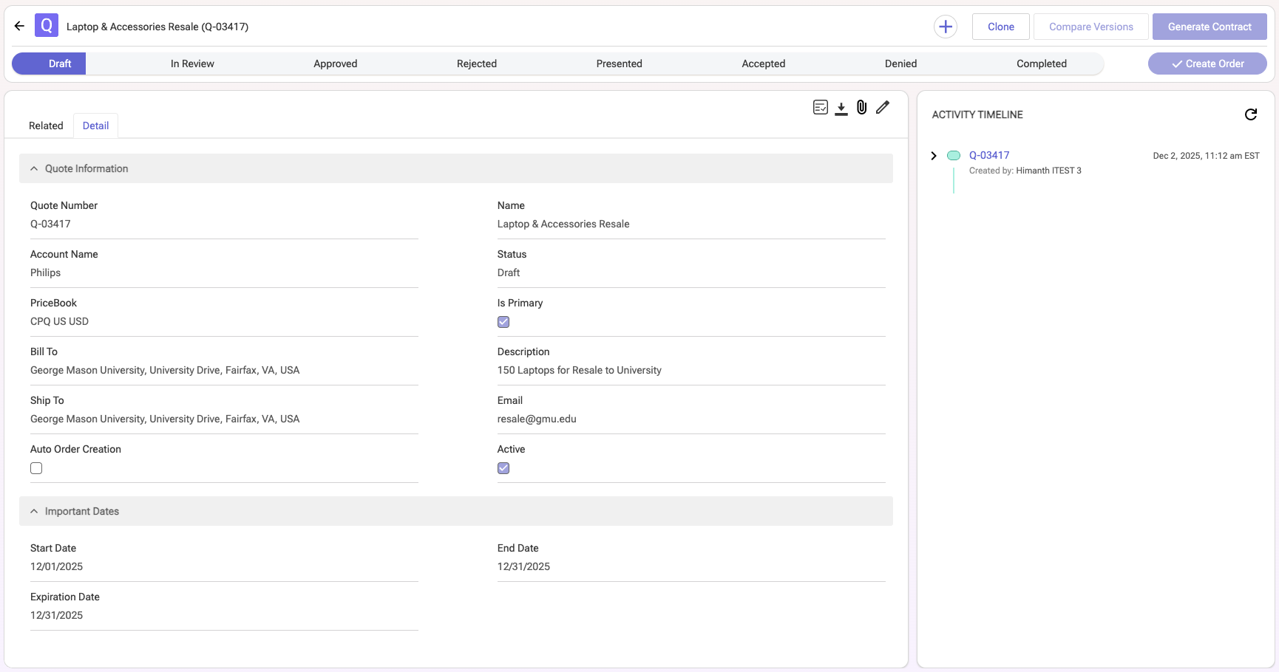Select the Q quote avatar icon
The width and height of the screenshot is (1279, 672).
(x=46, y=25)
